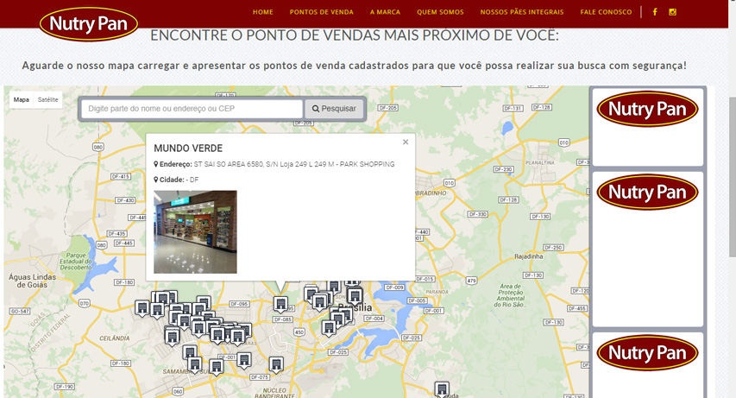Click the Núcleo Bandeirante map label
This screenshot has width=736, height=398.
coord(274,394)
